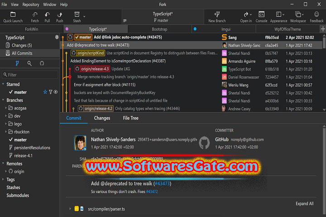Expand the dev branch folder

tap(6, 116)
